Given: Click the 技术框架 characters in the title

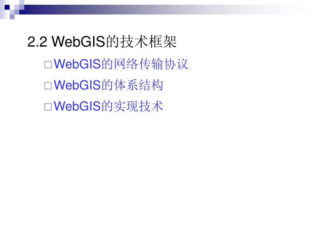Looking at the screenshot, I should point(148,42).
